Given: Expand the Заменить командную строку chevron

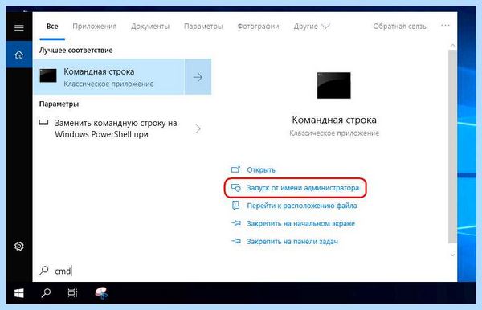Looking at the screenshot, I should [198, 128].
